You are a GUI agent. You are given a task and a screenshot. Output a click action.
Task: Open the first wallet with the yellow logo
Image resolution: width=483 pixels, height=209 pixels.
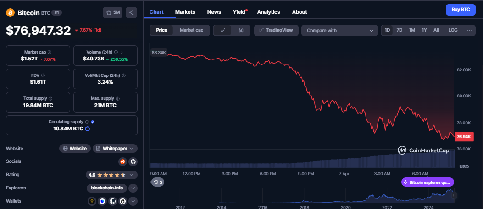91,201
